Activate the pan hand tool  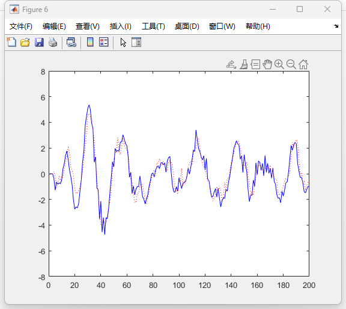click(x=267, y=64)
